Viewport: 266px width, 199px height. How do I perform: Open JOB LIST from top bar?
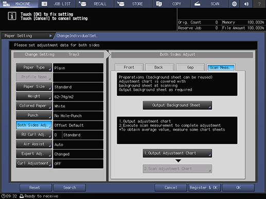point(57,4)
